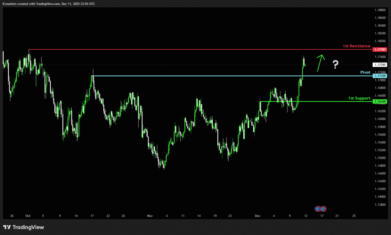The image size is (391, 235).
Task: Click the current price label 1.17395
Action: (380, 65)
